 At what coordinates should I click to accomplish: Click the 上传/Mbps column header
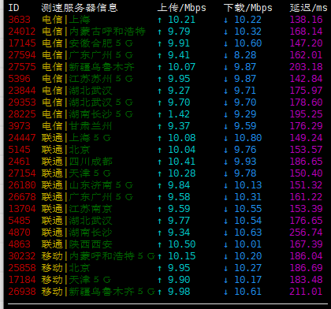[x=182, y=8]
